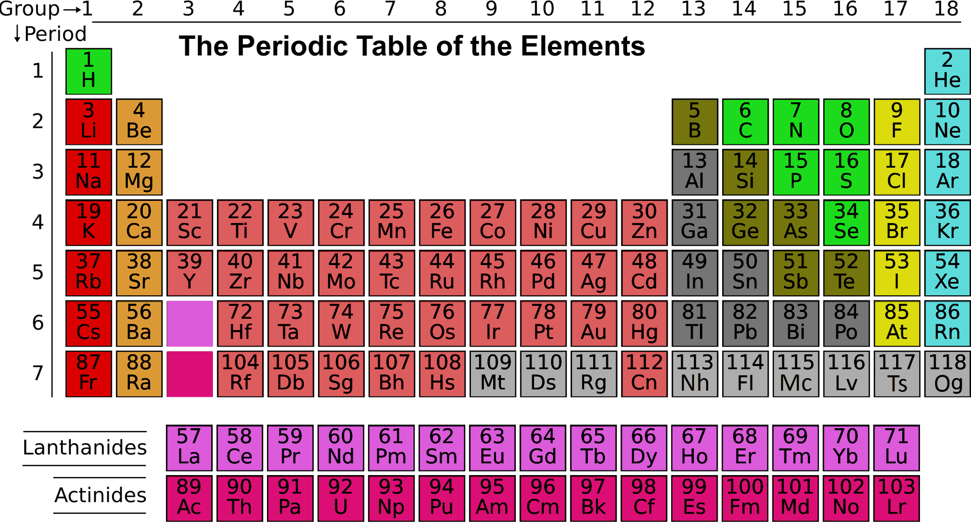This screenshot has height=522, width=971.
Task: Select the Scandium (21 Sc) cell
Action: pyautogui.click(x=190, y=223)
